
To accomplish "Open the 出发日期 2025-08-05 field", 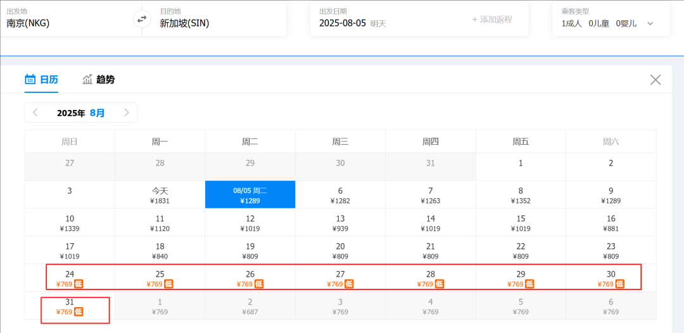I will 353,23.
